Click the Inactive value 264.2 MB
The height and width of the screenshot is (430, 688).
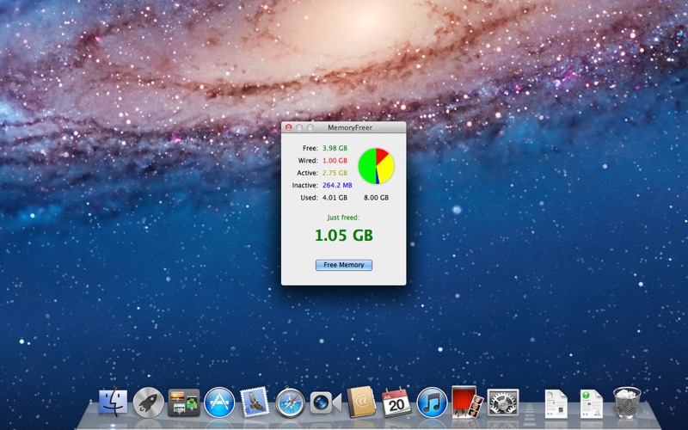point(337,185)
